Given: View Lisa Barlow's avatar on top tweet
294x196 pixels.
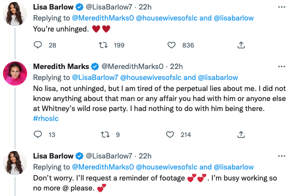Looking at the screenshot, I should (x=15, y=14).
